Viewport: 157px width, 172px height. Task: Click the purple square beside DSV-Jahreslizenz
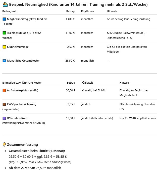tap(4, 118)
